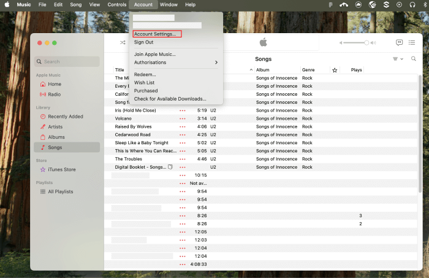Click the play count 3 cell
Screen dimensions: 429x278
click(360, 215)
